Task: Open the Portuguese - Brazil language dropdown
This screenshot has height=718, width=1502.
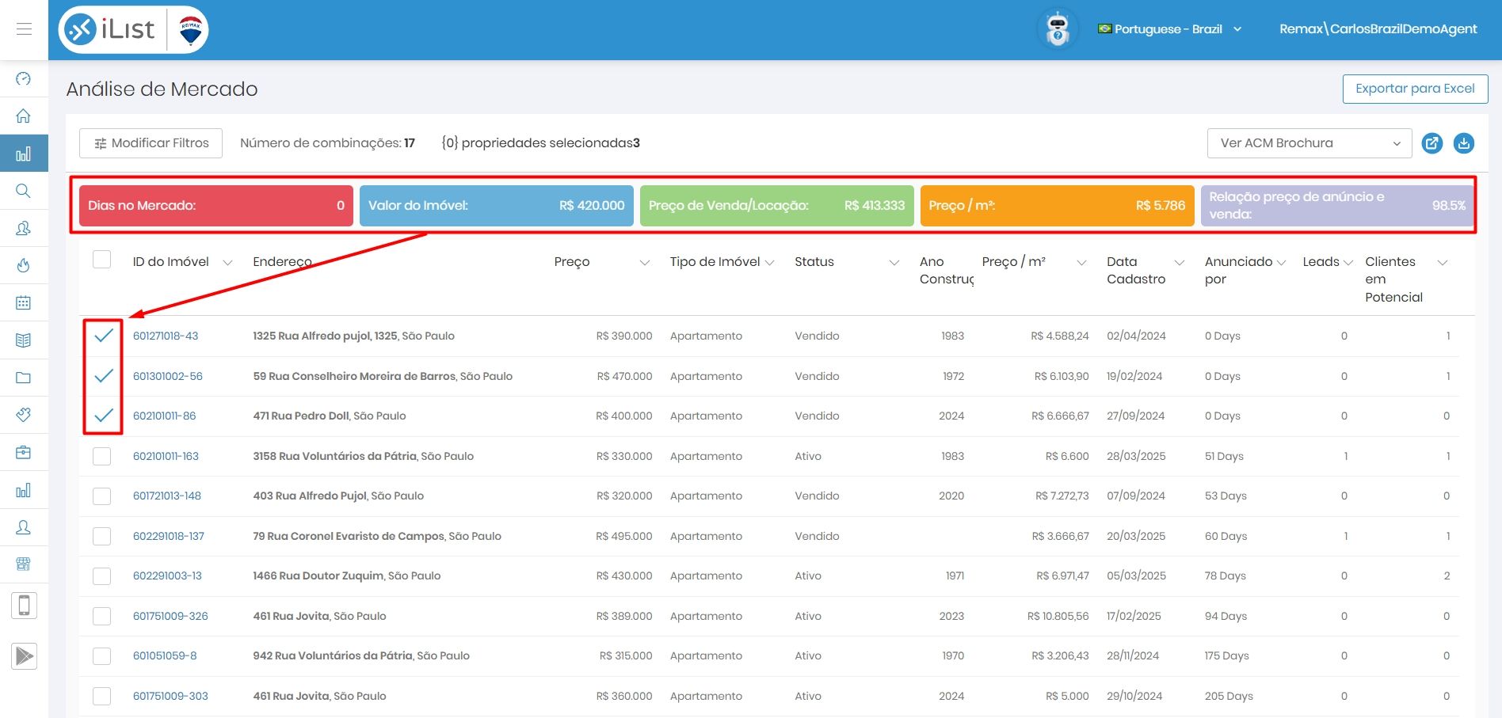Action: pos(1169,29)
